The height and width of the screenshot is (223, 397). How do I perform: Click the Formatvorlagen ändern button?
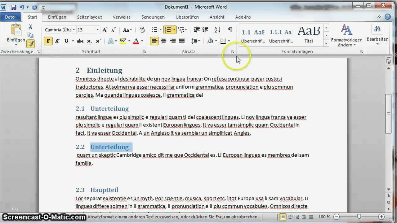coord(346,36)
